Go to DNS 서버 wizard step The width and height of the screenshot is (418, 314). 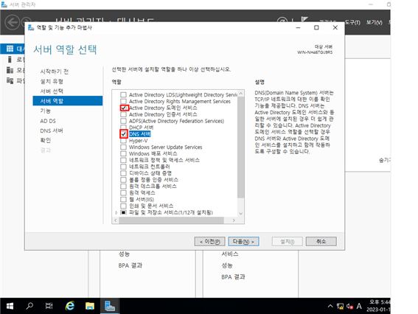point(52,130)
